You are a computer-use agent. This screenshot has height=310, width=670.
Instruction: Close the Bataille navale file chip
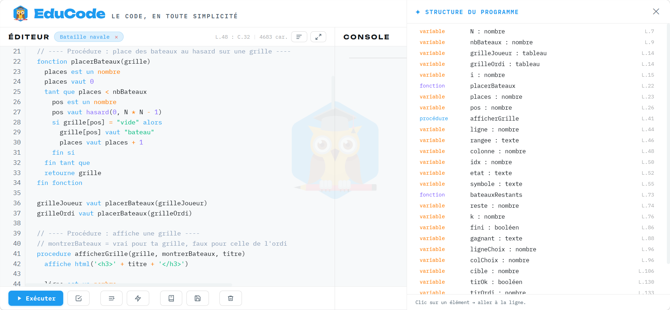pyautogui.click(x=116, y=37)
